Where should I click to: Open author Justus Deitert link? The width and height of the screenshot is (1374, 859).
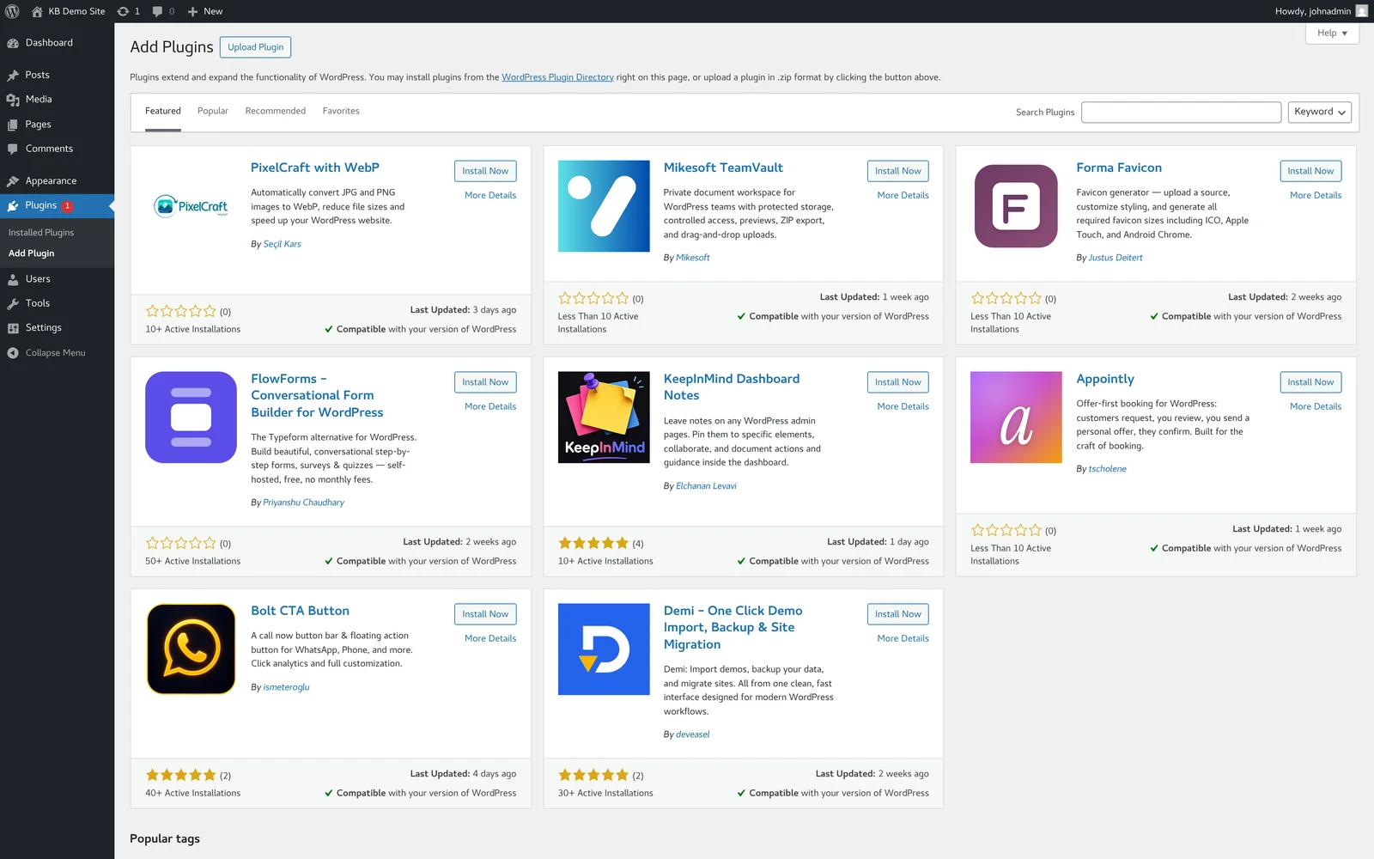pos(1116,259)
